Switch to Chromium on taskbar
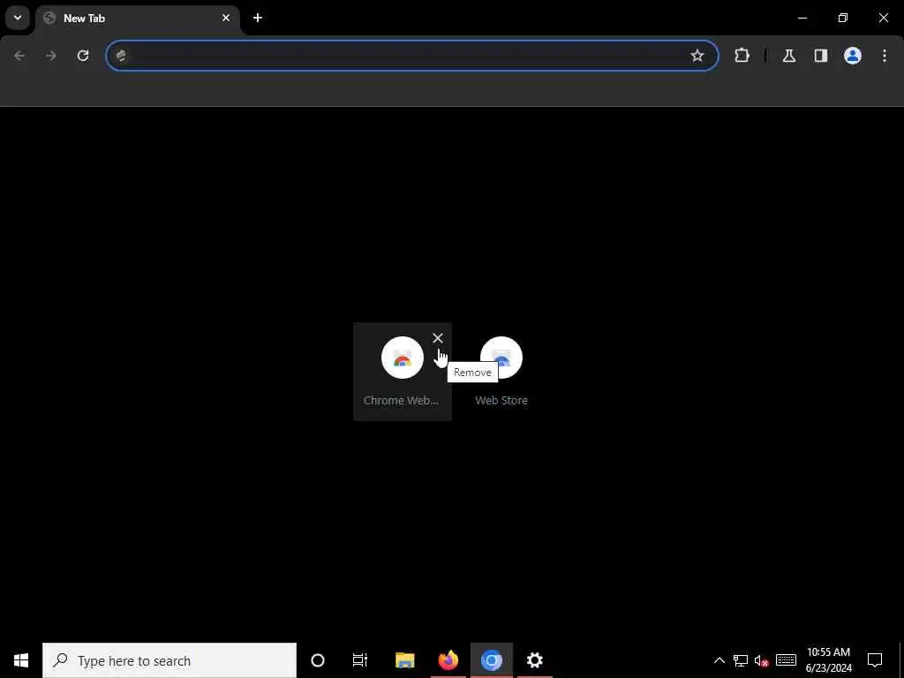This screenshot has width=904, height=678. tap(491, 660)
